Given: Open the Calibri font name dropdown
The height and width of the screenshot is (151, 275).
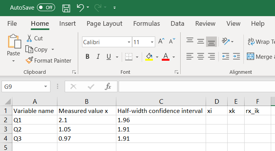Looking at the screenshot, I should [x=129, y=42].
